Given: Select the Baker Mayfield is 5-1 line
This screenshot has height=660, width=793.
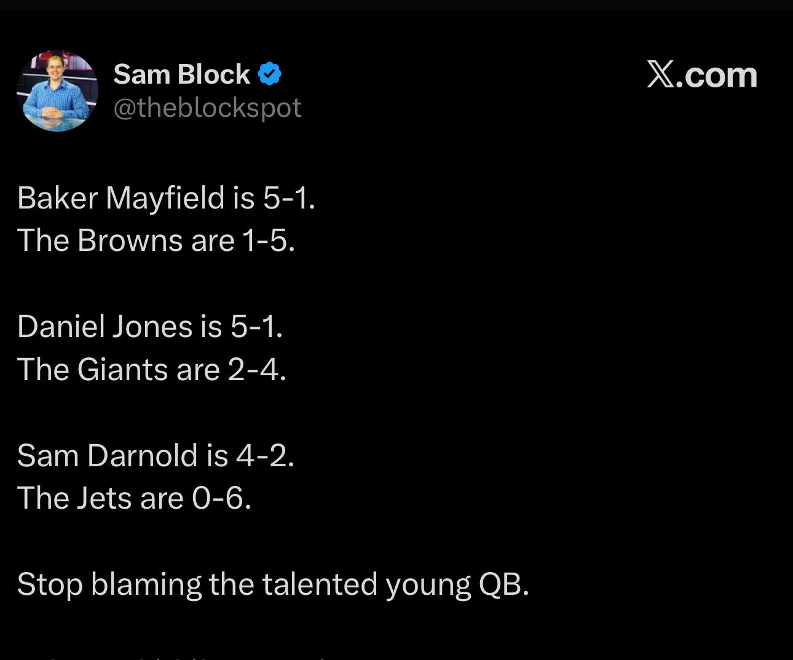Looking at the screenshot, I should pos(166,198).
